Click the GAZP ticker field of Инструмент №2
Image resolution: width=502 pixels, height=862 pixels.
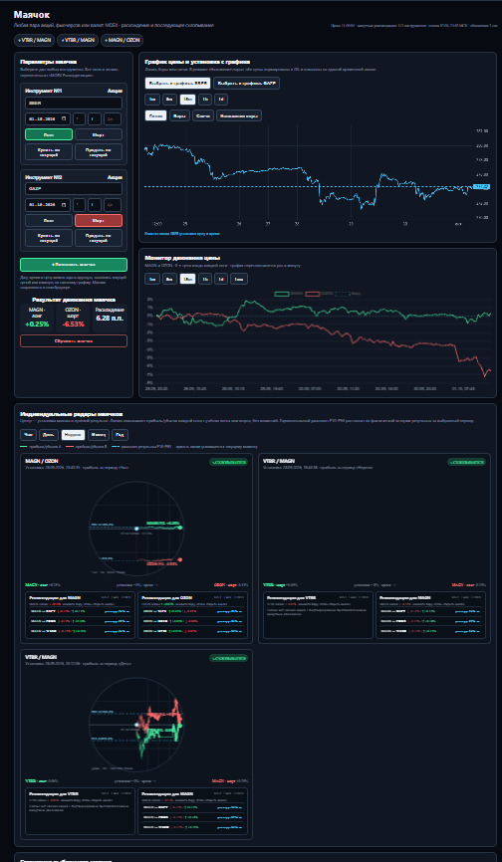(74, 188)
